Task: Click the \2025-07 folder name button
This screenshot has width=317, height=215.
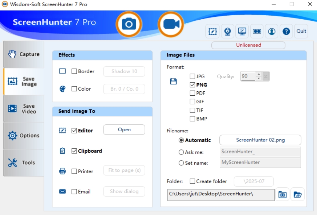Action: click(254, 181)
